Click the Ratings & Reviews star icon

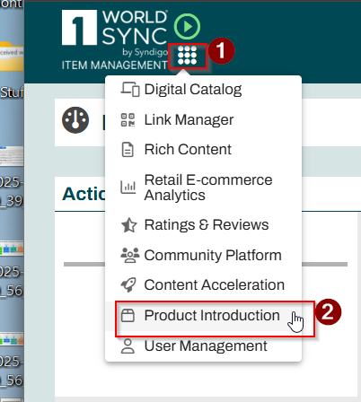pyautogui.click(x=128, y=225)
